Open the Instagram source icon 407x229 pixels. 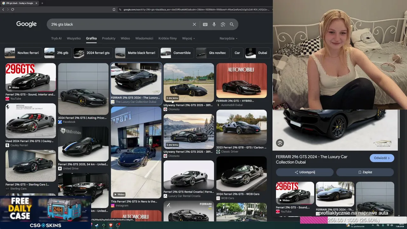click(113, 206)
